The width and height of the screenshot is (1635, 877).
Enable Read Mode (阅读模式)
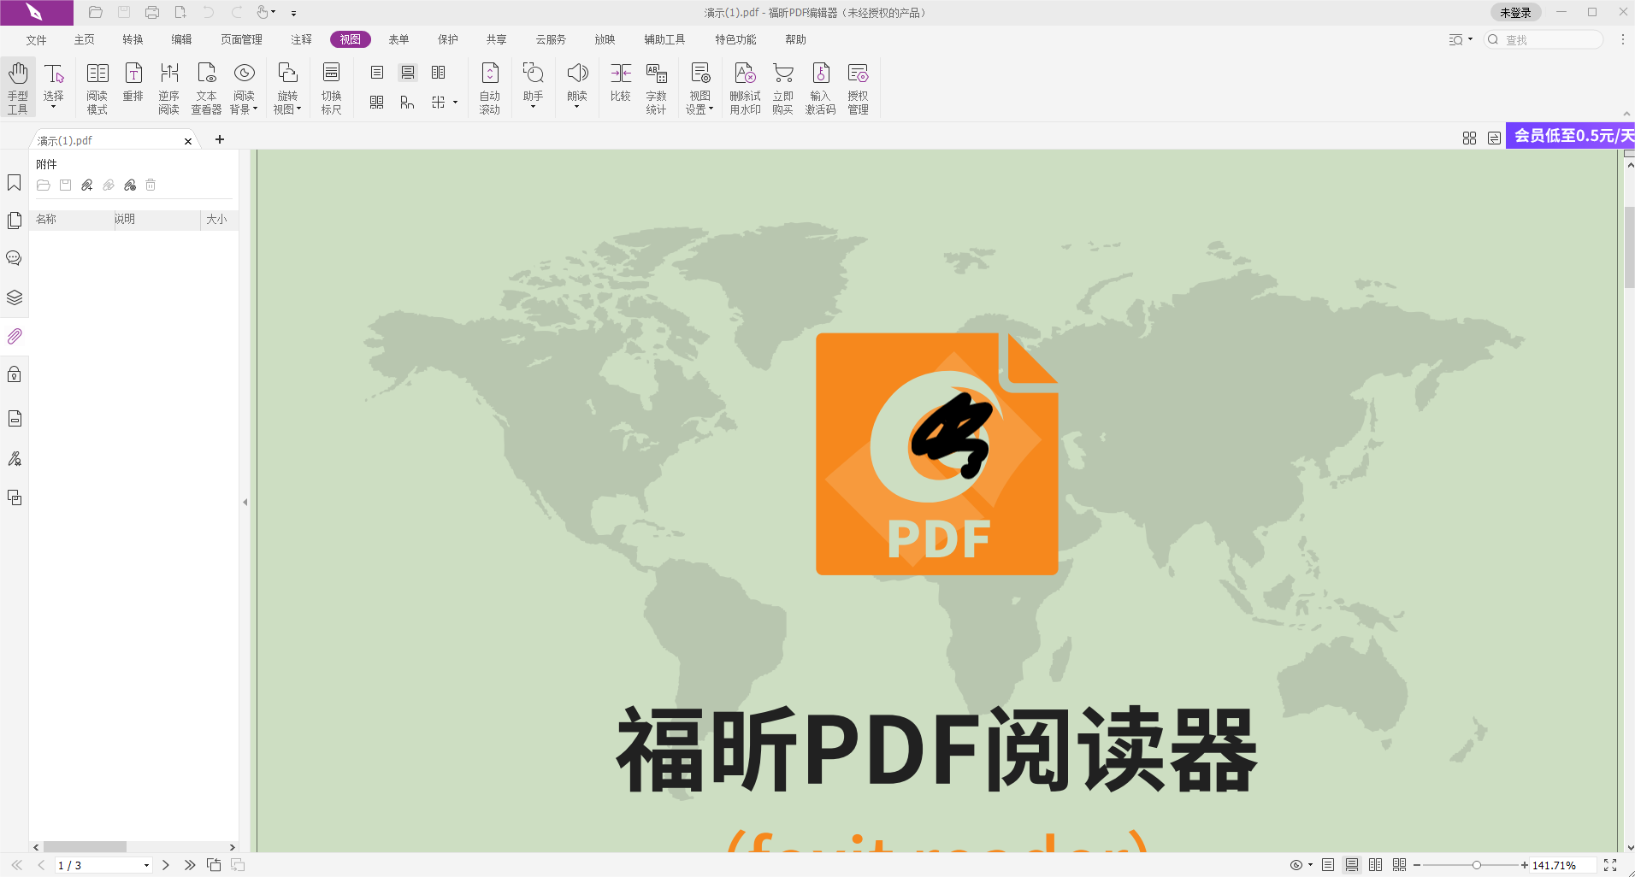(97, 85)
